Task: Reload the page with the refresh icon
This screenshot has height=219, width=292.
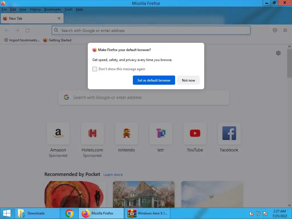Action: tap(27, 30)
